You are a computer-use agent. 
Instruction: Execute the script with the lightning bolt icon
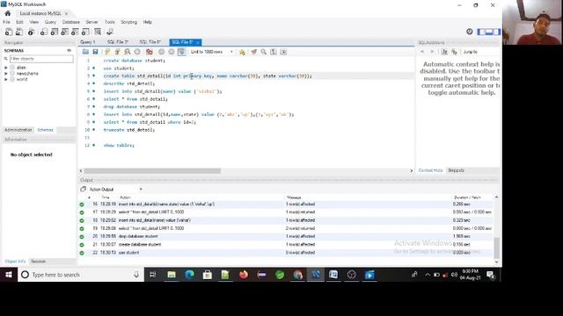point(107,52)
